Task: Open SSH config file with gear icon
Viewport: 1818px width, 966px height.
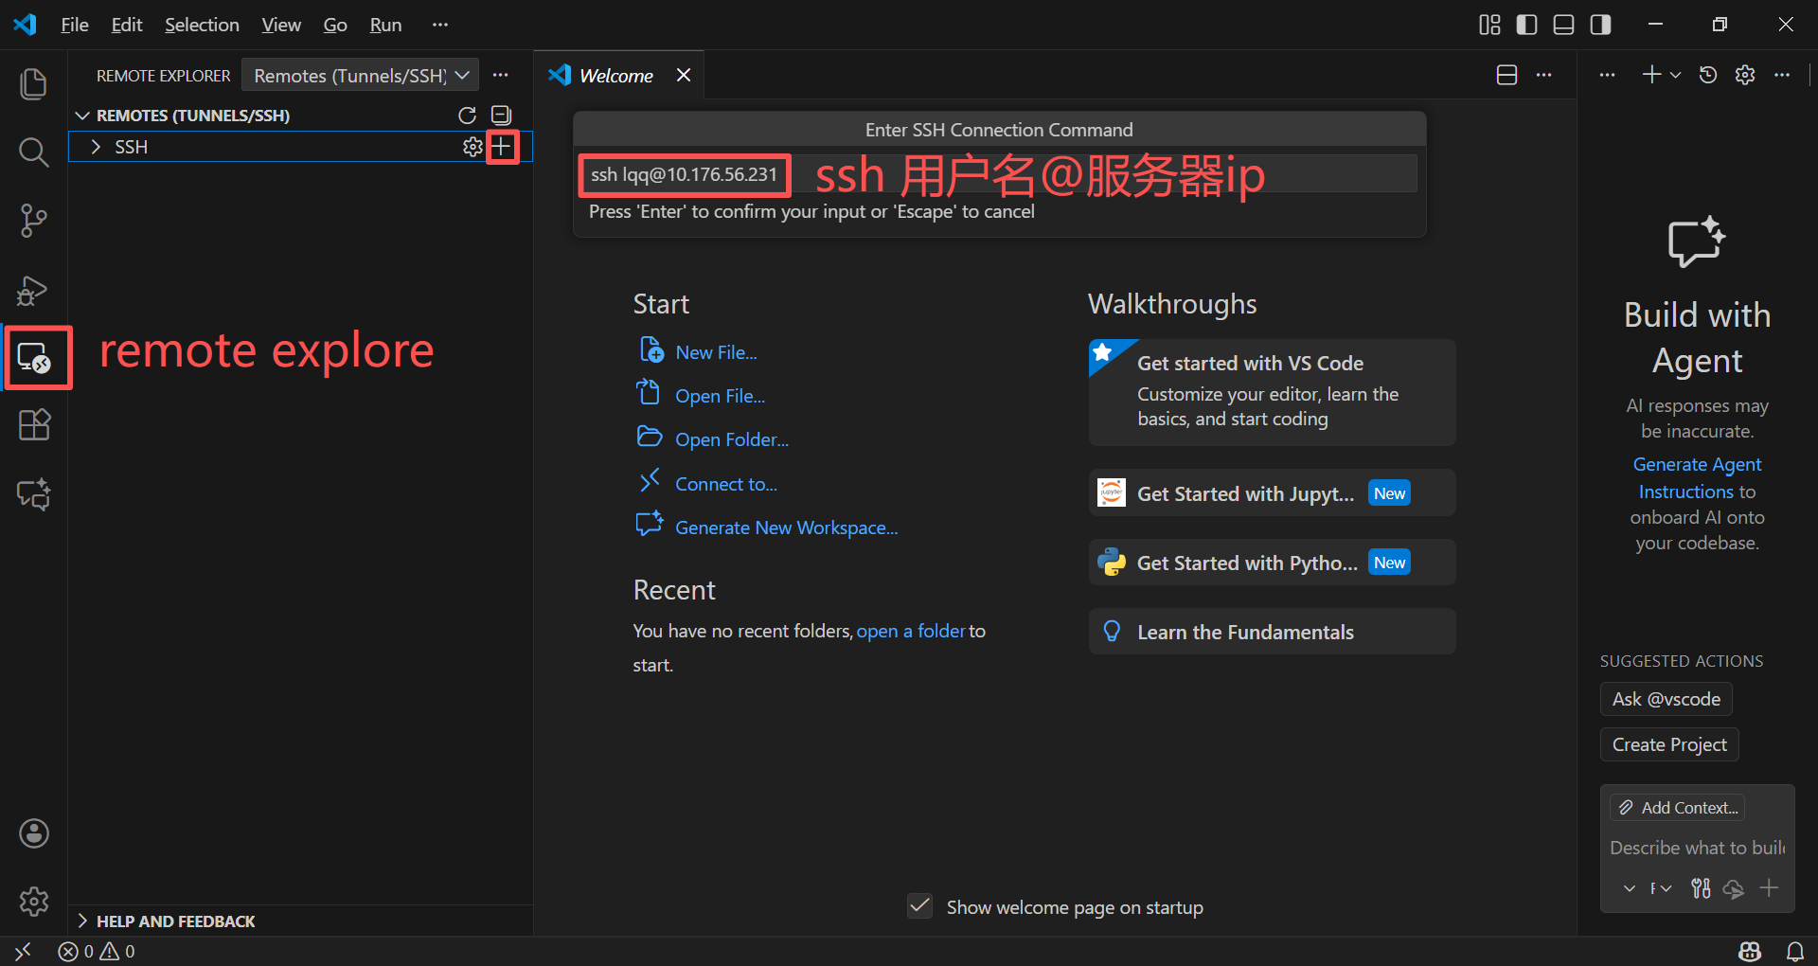Action: tap(472, 147)
